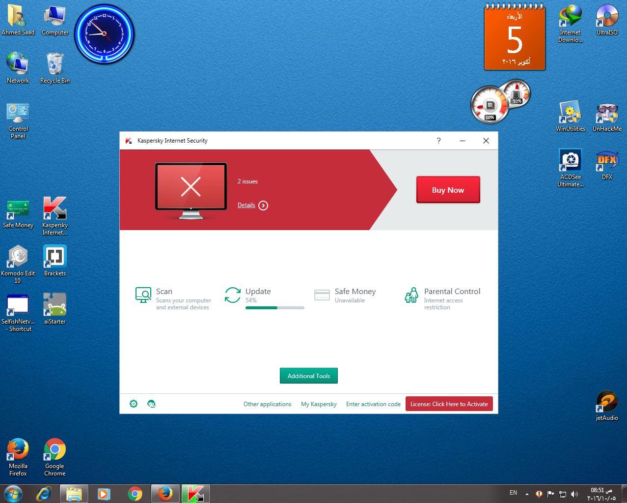This screenshot has height=503, width=627.
Task: Click EN language indicator in tray
Action: pyautogui.click(x=513, y=493)
